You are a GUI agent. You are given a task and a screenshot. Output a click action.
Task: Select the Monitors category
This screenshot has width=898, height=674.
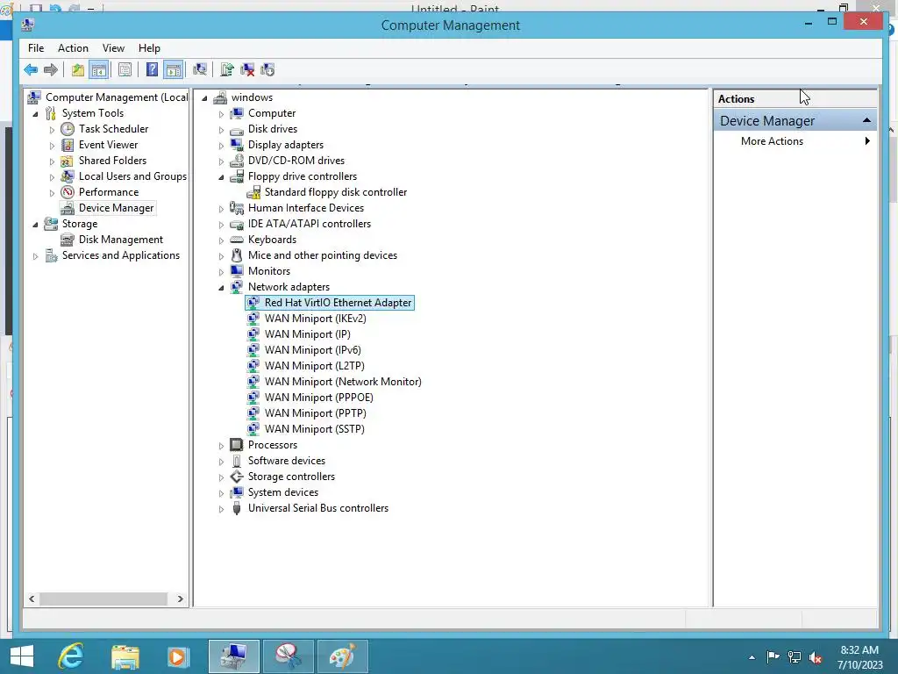269,271
